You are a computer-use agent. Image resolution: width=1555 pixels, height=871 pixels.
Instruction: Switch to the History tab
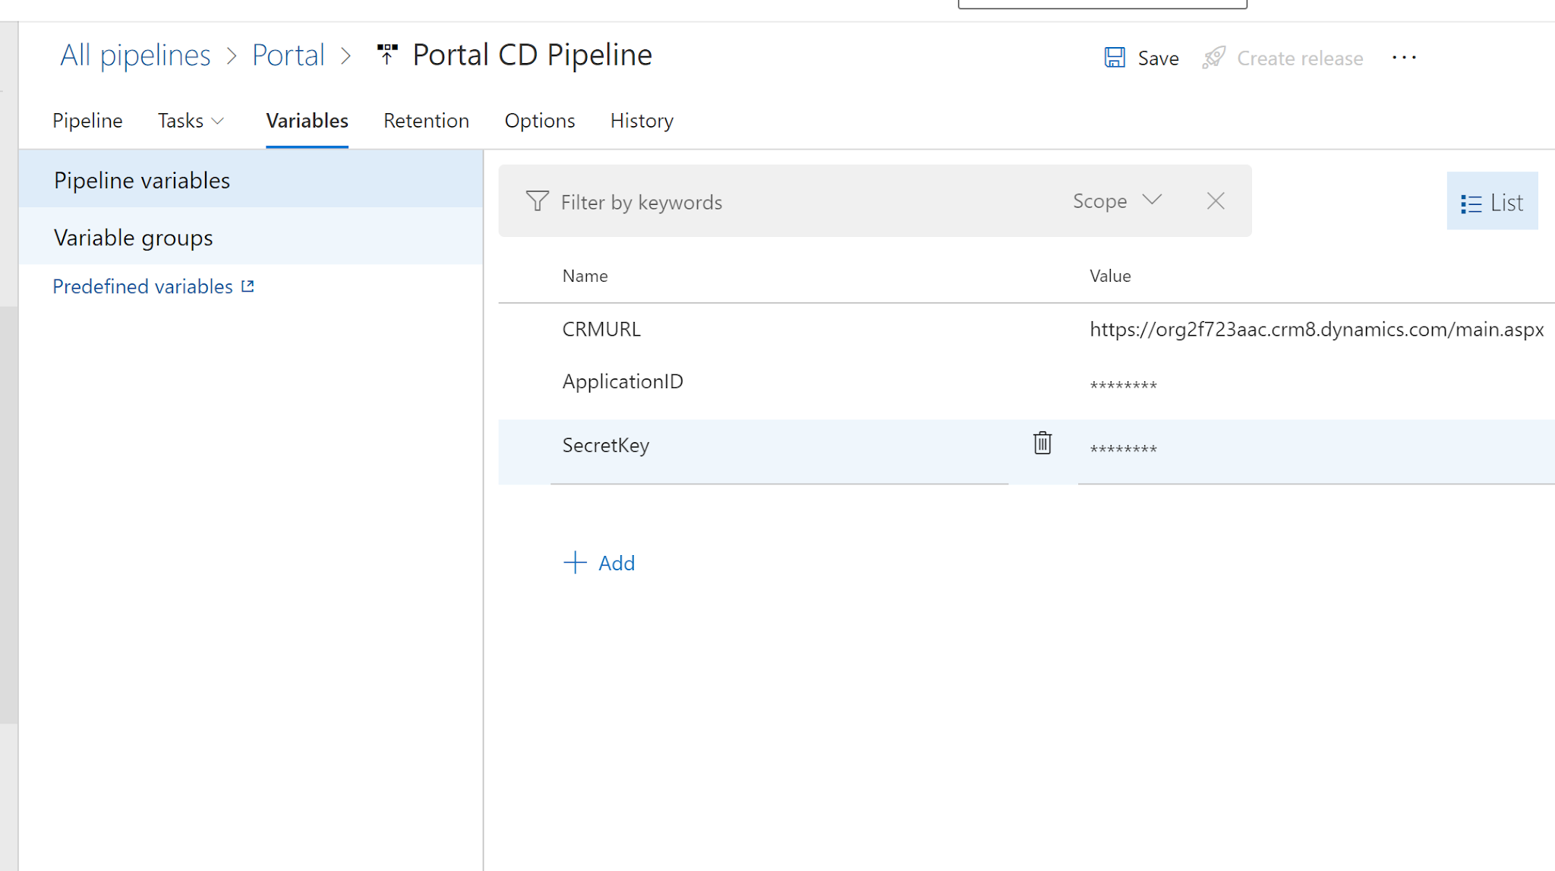tap(642, 121)
